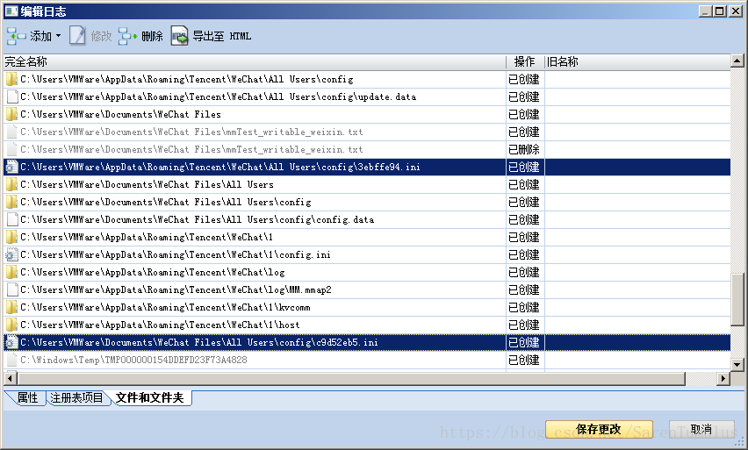
Task: Sort by 操作 column header
Action: click(525, 61)
